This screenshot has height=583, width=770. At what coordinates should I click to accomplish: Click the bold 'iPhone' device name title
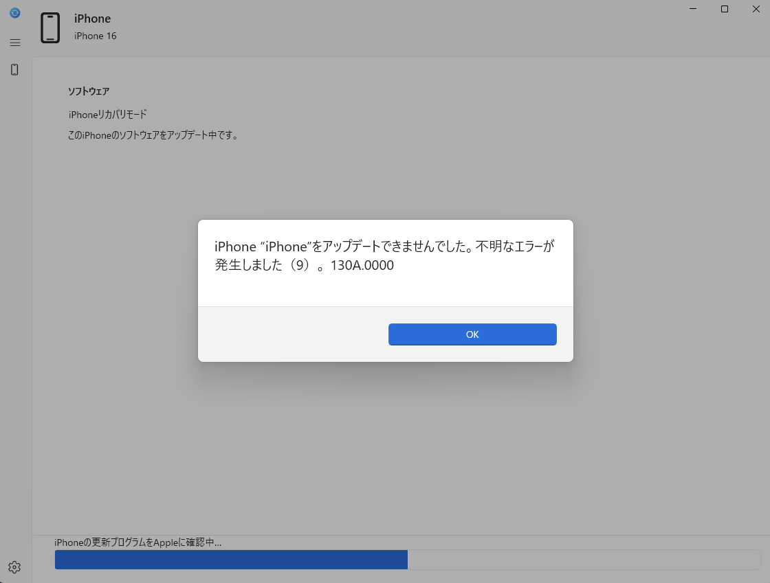(x=92, y=19)
